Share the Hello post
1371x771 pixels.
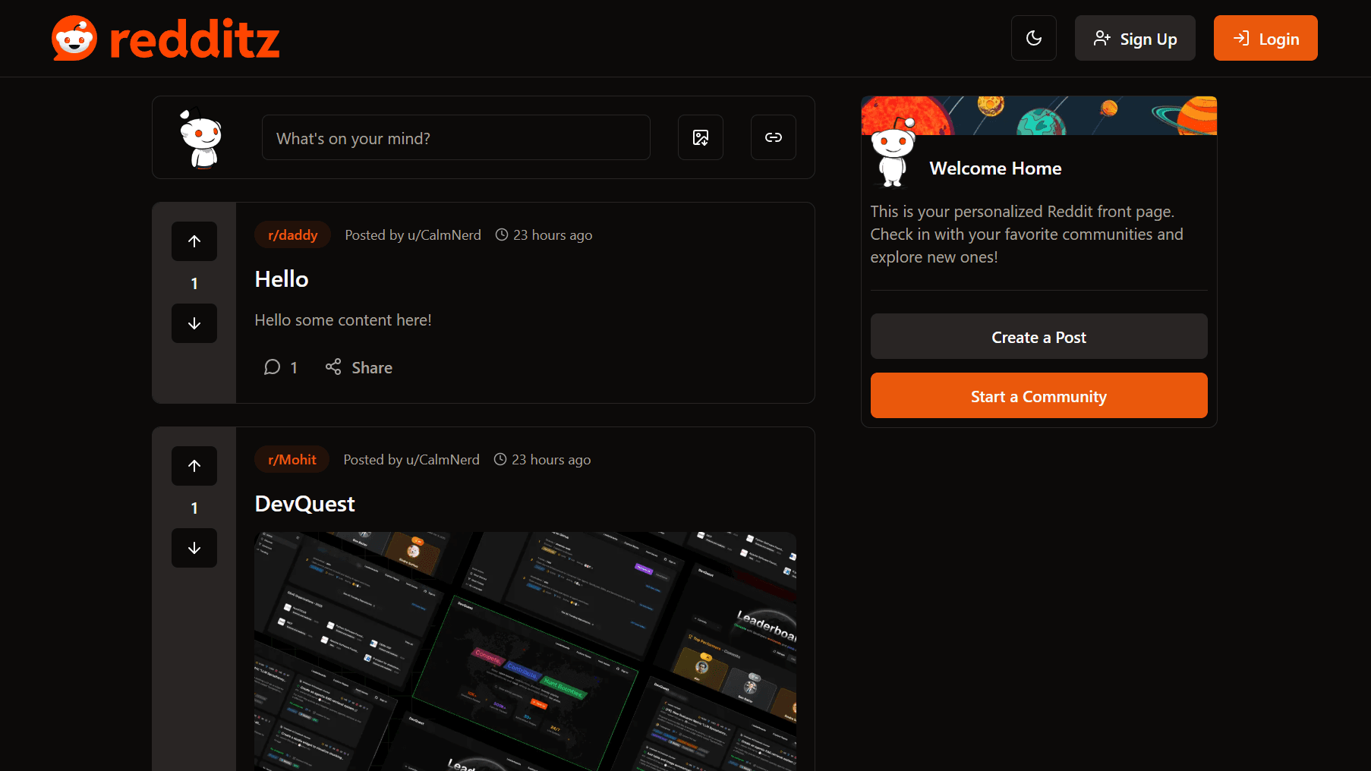click(359, 367)
